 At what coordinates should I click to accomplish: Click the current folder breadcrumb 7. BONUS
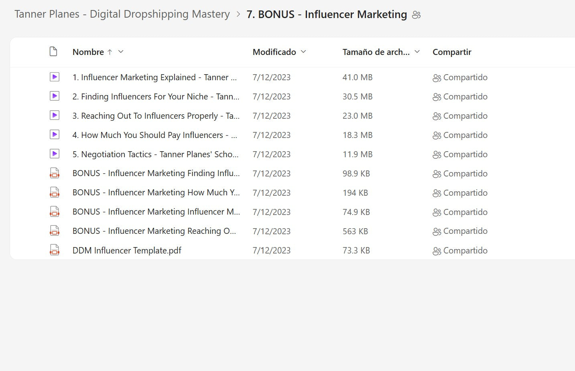pos(327,14)
